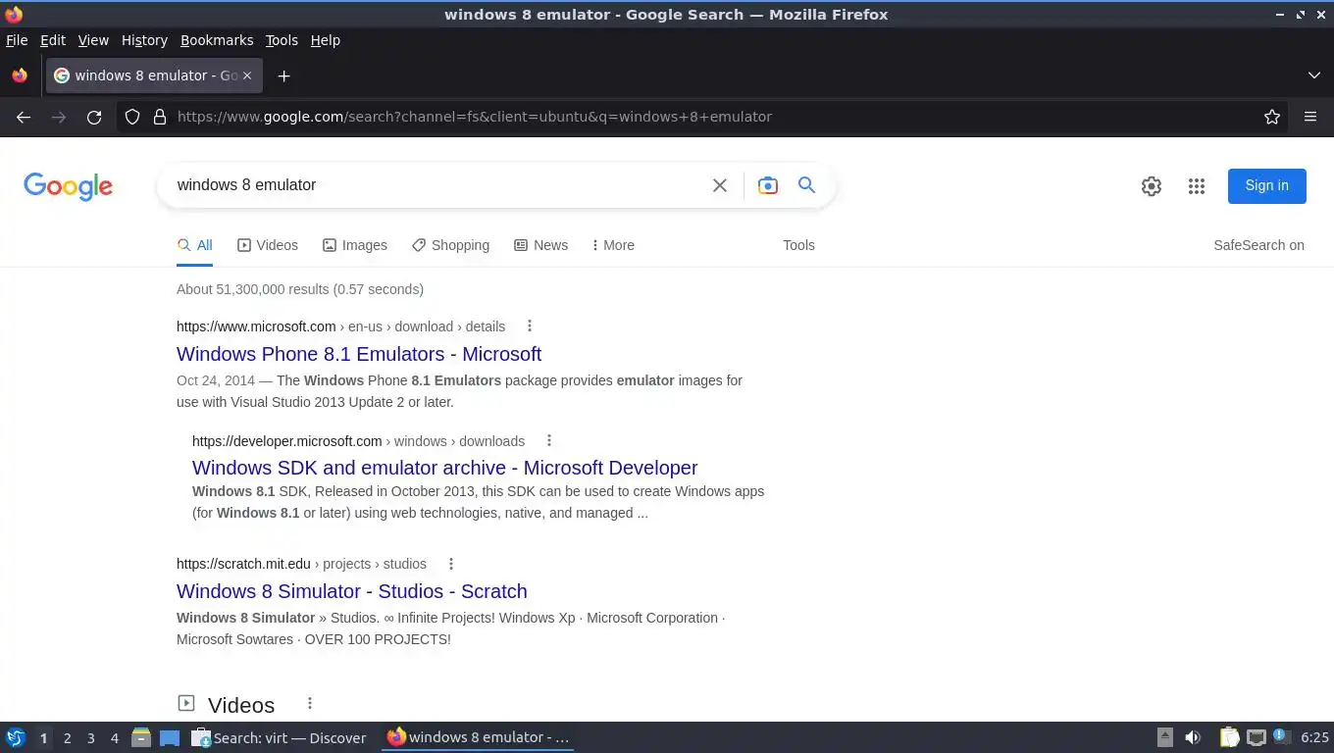Switch to virtual desktop 2
The height and width of the screenshot is (753, 1334).
[67, 738]
